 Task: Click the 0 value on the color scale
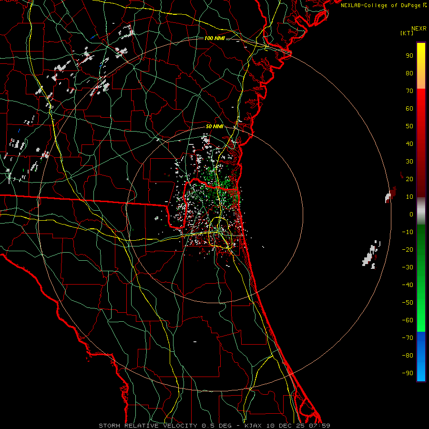point(411,214)
